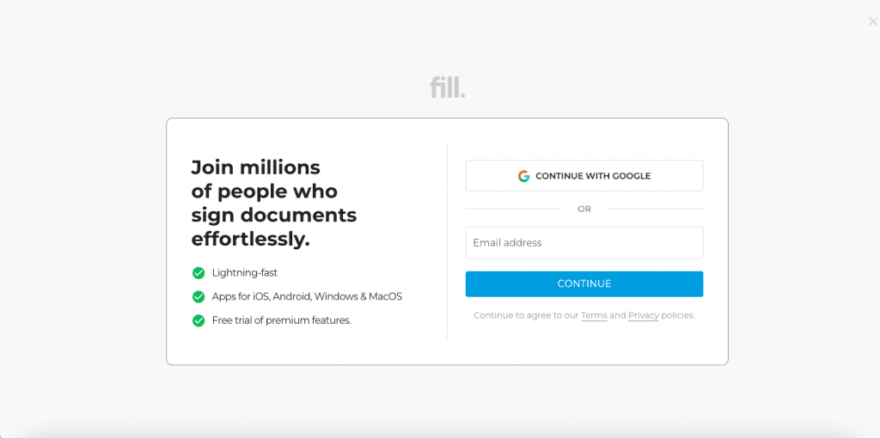Submit using the blue Continue button
The height and width of the screenshot is (438, 880).
pos(584,283)
